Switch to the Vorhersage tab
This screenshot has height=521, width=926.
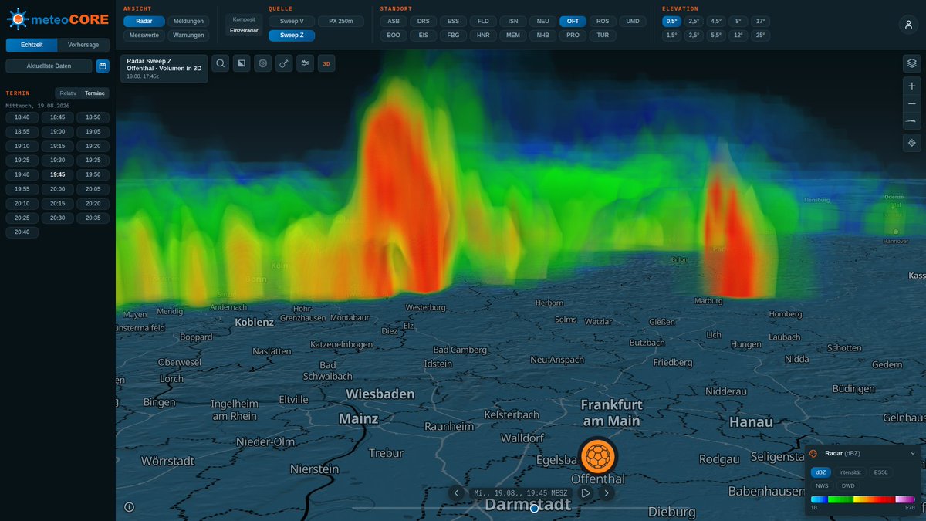tap(83, 45)
